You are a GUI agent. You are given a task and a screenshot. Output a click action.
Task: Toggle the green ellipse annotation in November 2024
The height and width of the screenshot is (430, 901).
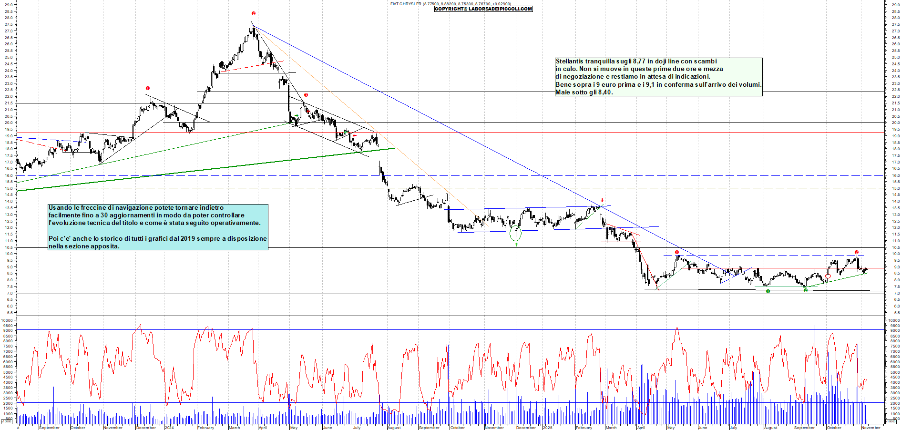coord(515,233)
